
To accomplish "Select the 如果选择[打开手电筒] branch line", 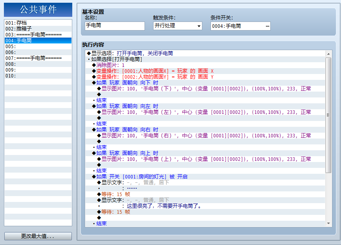I will click(205, 59).
